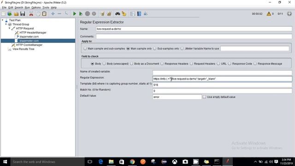The height and width of the screenshot is (166, 295).
Task: Select JMeter Variable Name to use radio
Action: click(182, 48)
